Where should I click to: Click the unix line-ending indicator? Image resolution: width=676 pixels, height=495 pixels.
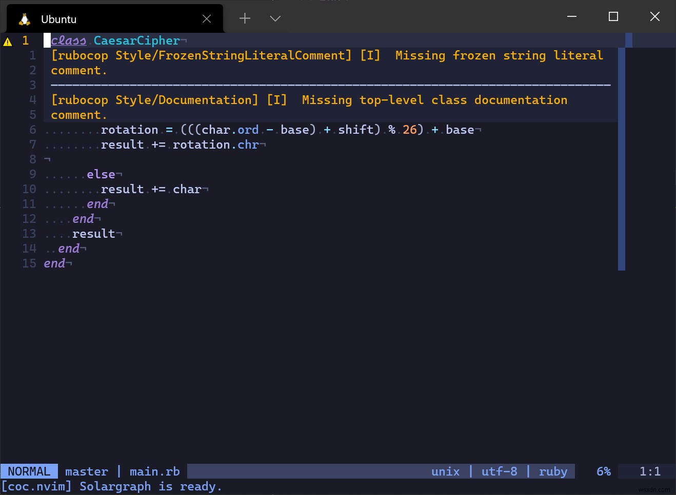pos(445,471)
